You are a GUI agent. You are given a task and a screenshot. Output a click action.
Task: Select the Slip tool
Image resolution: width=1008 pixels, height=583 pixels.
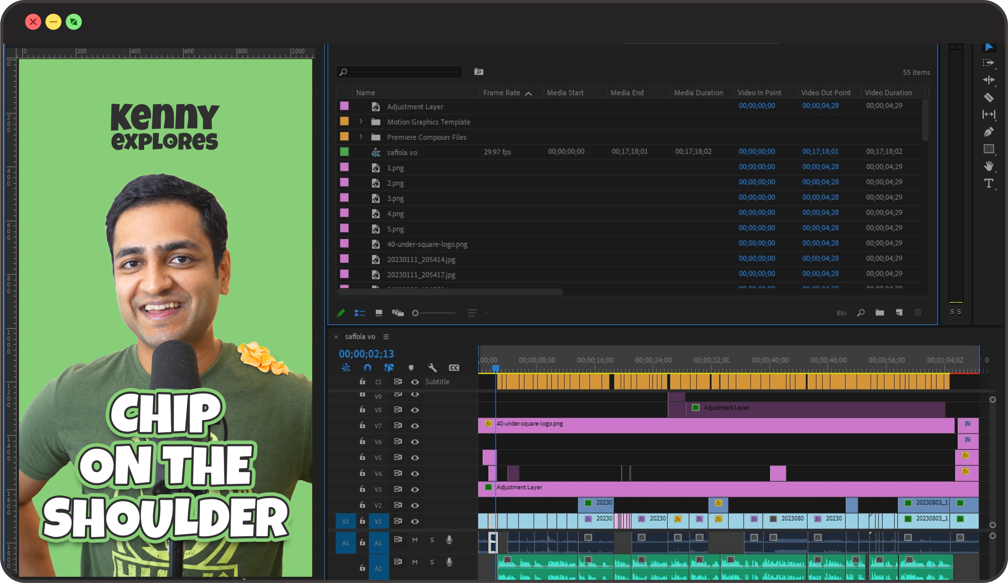(989, 115)
